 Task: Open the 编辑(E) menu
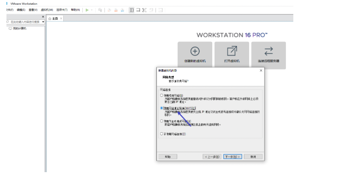[x=21, y=10]
